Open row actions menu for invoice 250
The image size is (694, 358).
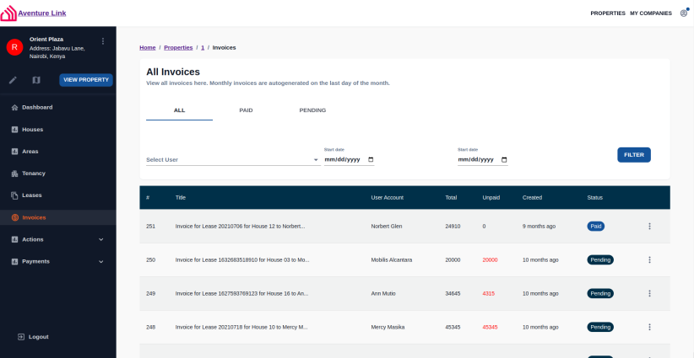click(x=649, y=260)
